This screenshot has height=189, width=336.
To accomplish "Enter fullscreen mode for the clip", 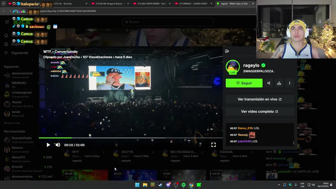I will point(213,145).
